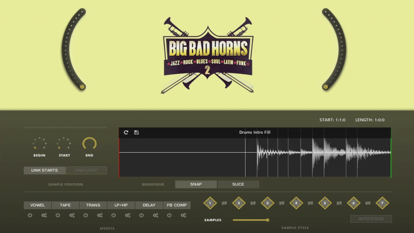Screen dimensions: 414x233
Task: Open LP+HP filter settings gears icon
Action: (x=128, y=215)
